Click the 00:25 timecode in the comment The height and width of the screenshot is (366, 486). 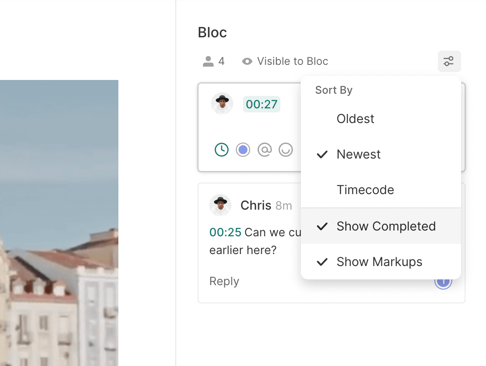(225, 232)
